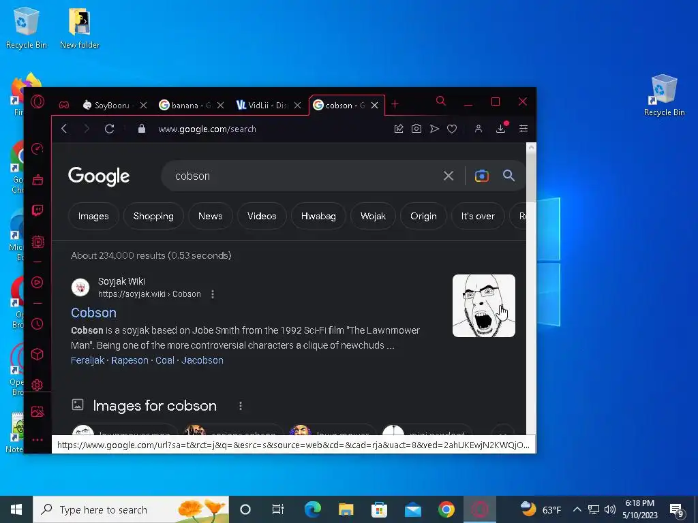Click the address bar URL
The height and width of the screenshot is (523, 698).
click(x=207, y=129)
